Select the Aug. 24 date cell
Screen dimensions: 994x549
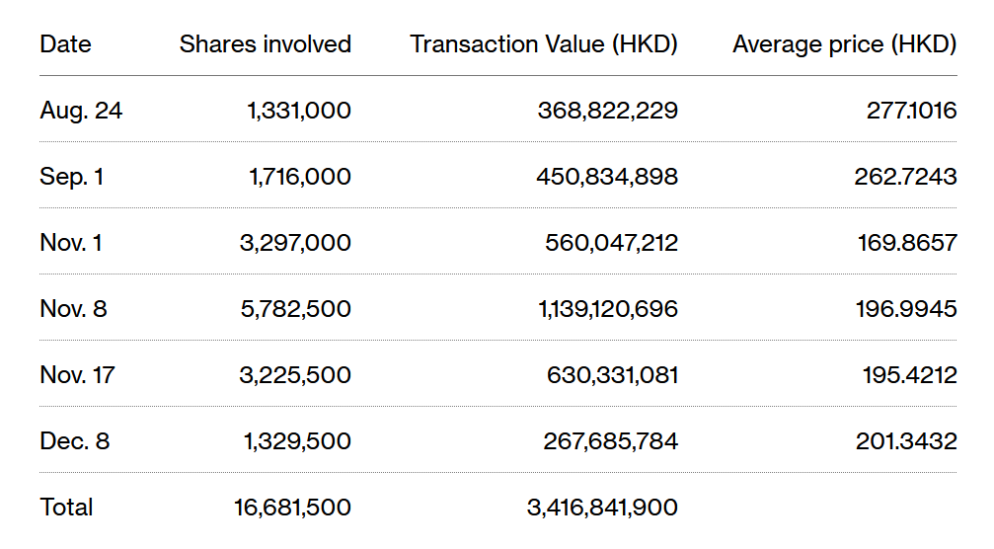(81, 111)
